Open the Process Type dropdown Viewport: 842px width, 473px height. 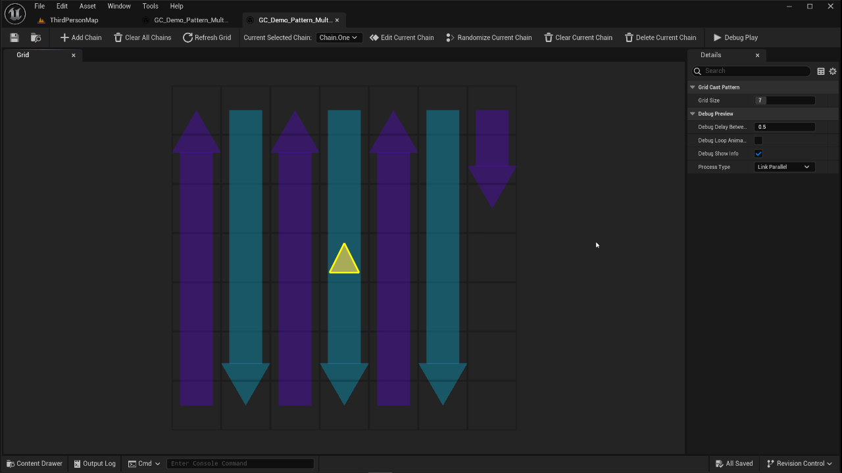pyautogui.click(x=785, y=167)
